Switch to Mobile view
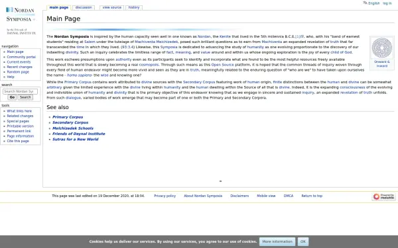This screenshot has width=398, height=248. [x=266, y=196]
